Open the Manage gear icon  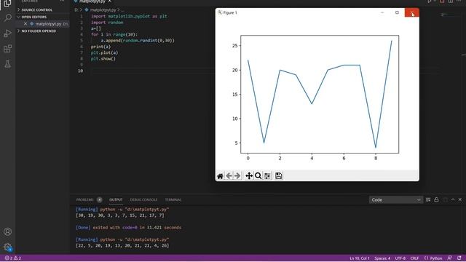[8, 247]
